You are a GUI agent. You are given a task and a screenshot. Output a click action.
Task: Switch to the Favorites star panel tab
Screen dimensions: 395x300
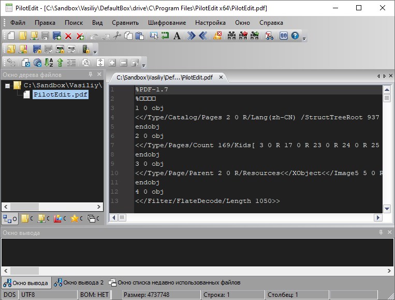click(x=76, y=218)
